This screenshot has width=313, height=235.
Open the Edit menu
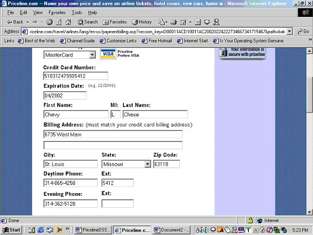point(23,13)
